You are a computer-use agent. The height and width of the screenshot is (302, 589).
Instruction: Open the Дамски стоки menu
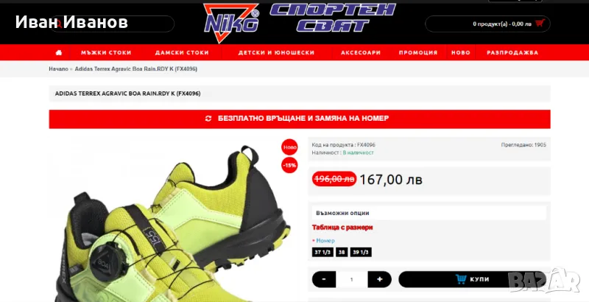point(182,52)
